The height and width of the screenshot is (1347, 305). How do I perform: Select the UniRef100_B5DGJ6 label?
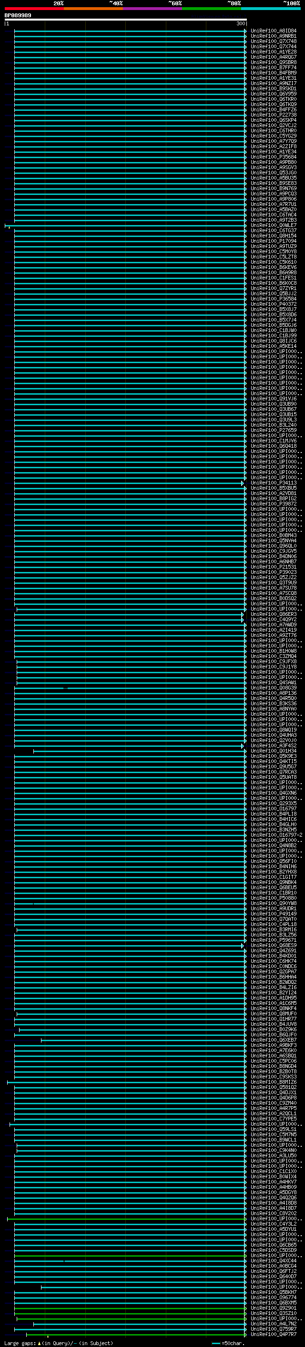pyautogui.click(x=273, y=325)
